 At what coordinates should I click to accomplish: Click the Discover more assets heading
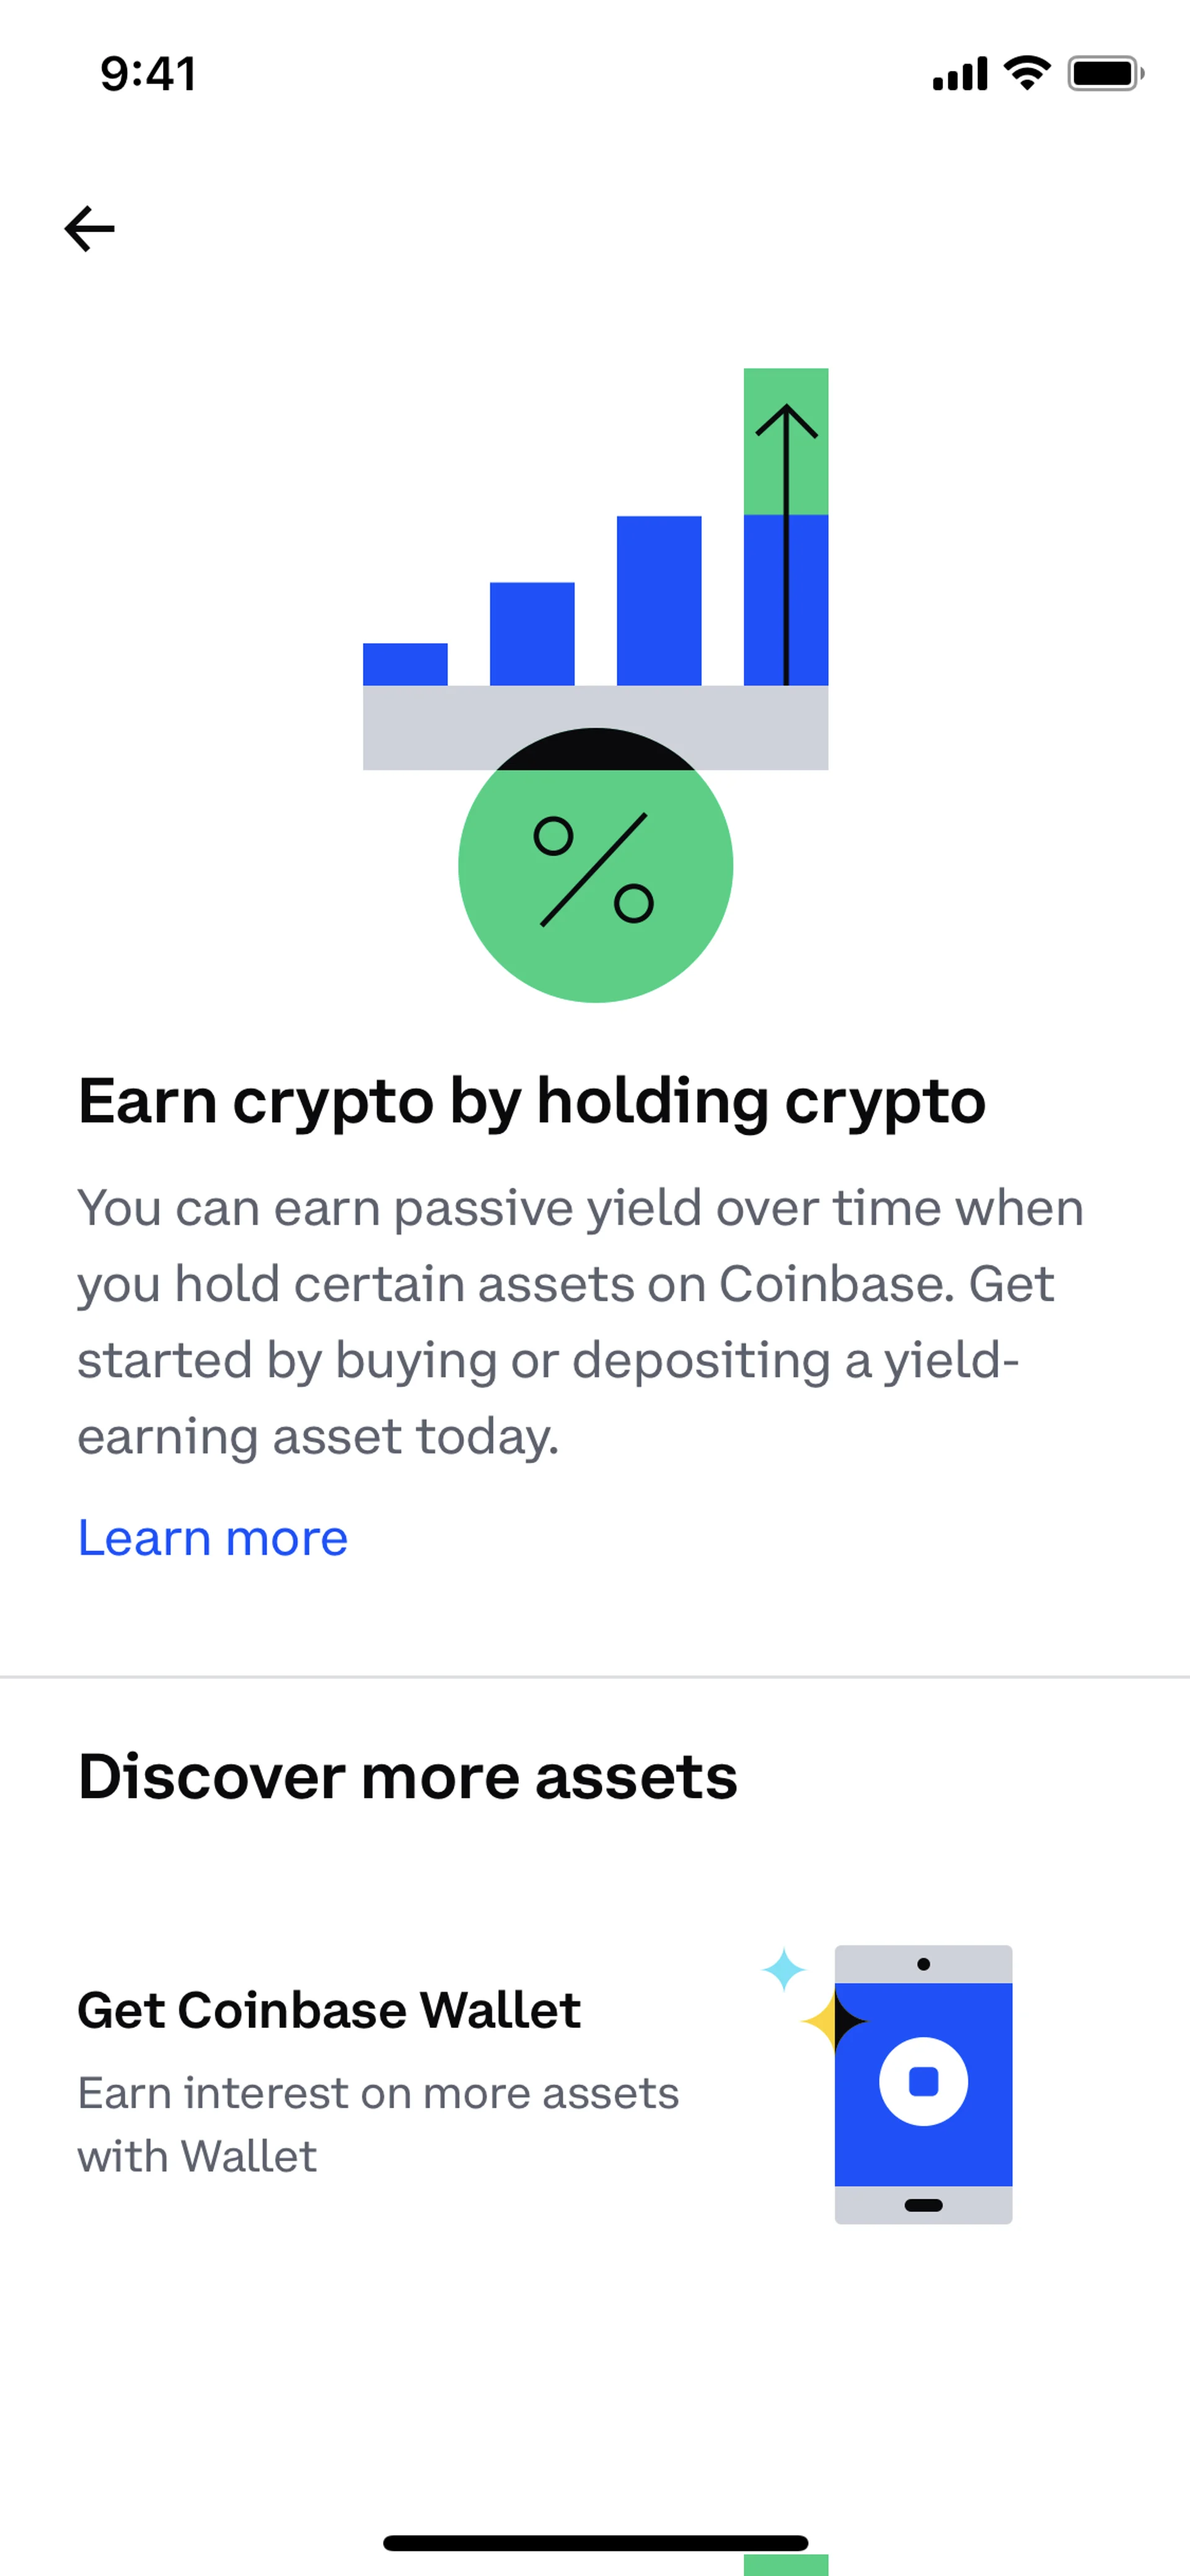(408, 1777)
